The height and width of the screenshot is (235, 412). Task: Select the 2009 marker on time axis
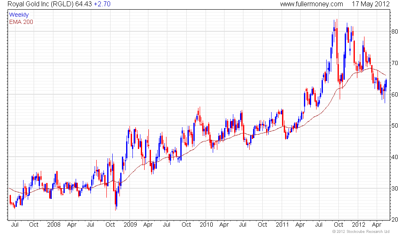(x=130, y=225)
